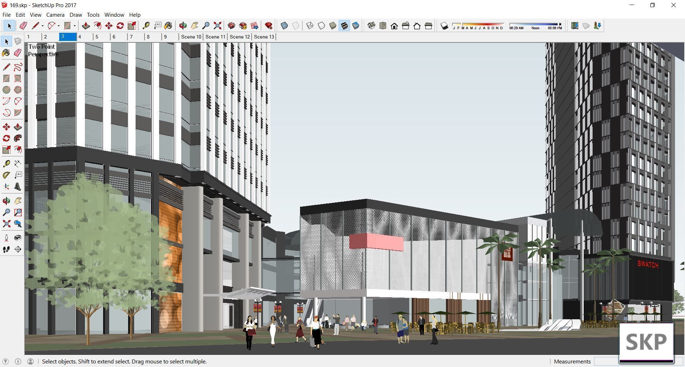
Task: Switch to Scene 10 tab
Action: [x=191, y=37]
